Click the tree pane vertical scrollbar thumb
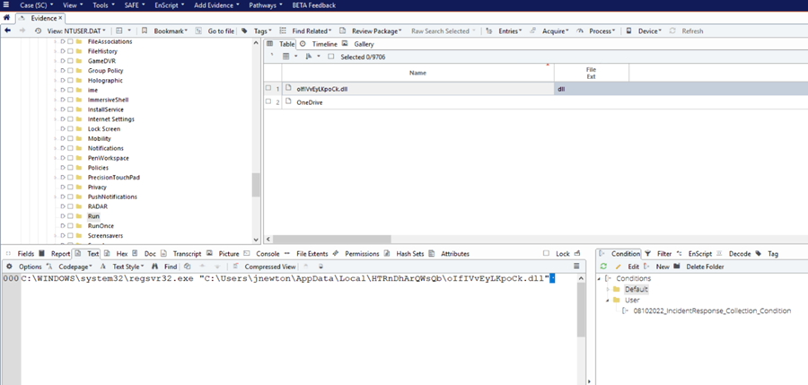808x385 pixels. click(x=255, y=185)
